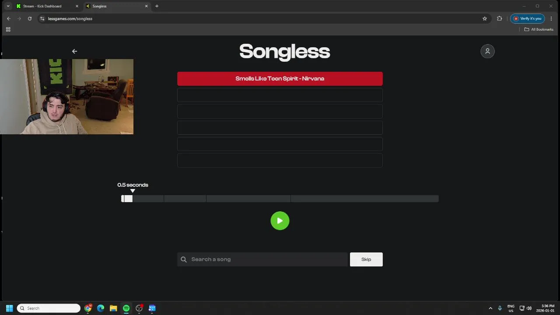Open the volume speaker tray icon
This screenshot has height=315, width=560.
click(x=529, y=308)
